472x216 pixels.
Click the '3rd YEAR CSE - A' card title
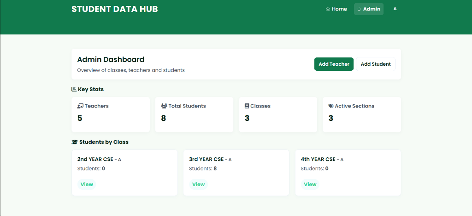click(x=210, y=159)
